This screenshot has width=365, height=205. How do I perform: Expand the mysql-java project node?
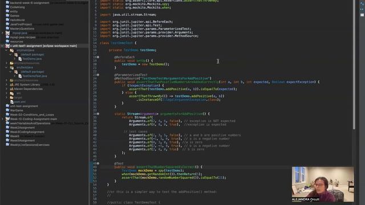(2, 33)
